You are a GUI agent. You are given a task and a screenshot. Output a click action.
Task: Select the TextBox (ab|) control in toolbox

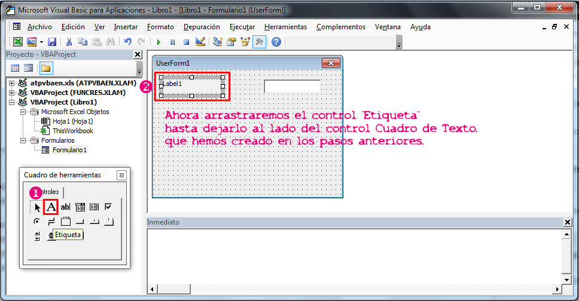tap(65, 207)
